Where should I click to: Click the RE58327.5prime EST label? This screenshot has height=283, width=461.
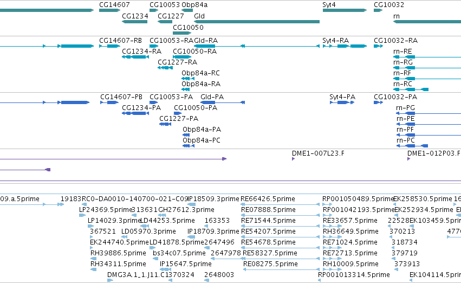click(270, 254)
